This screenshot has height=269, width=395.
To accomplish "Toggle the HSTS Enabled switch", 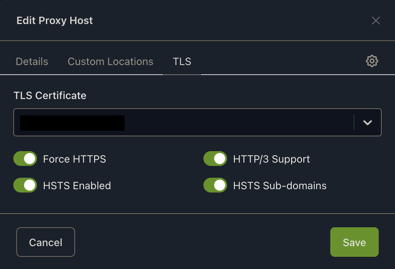I will click(25, 185).
